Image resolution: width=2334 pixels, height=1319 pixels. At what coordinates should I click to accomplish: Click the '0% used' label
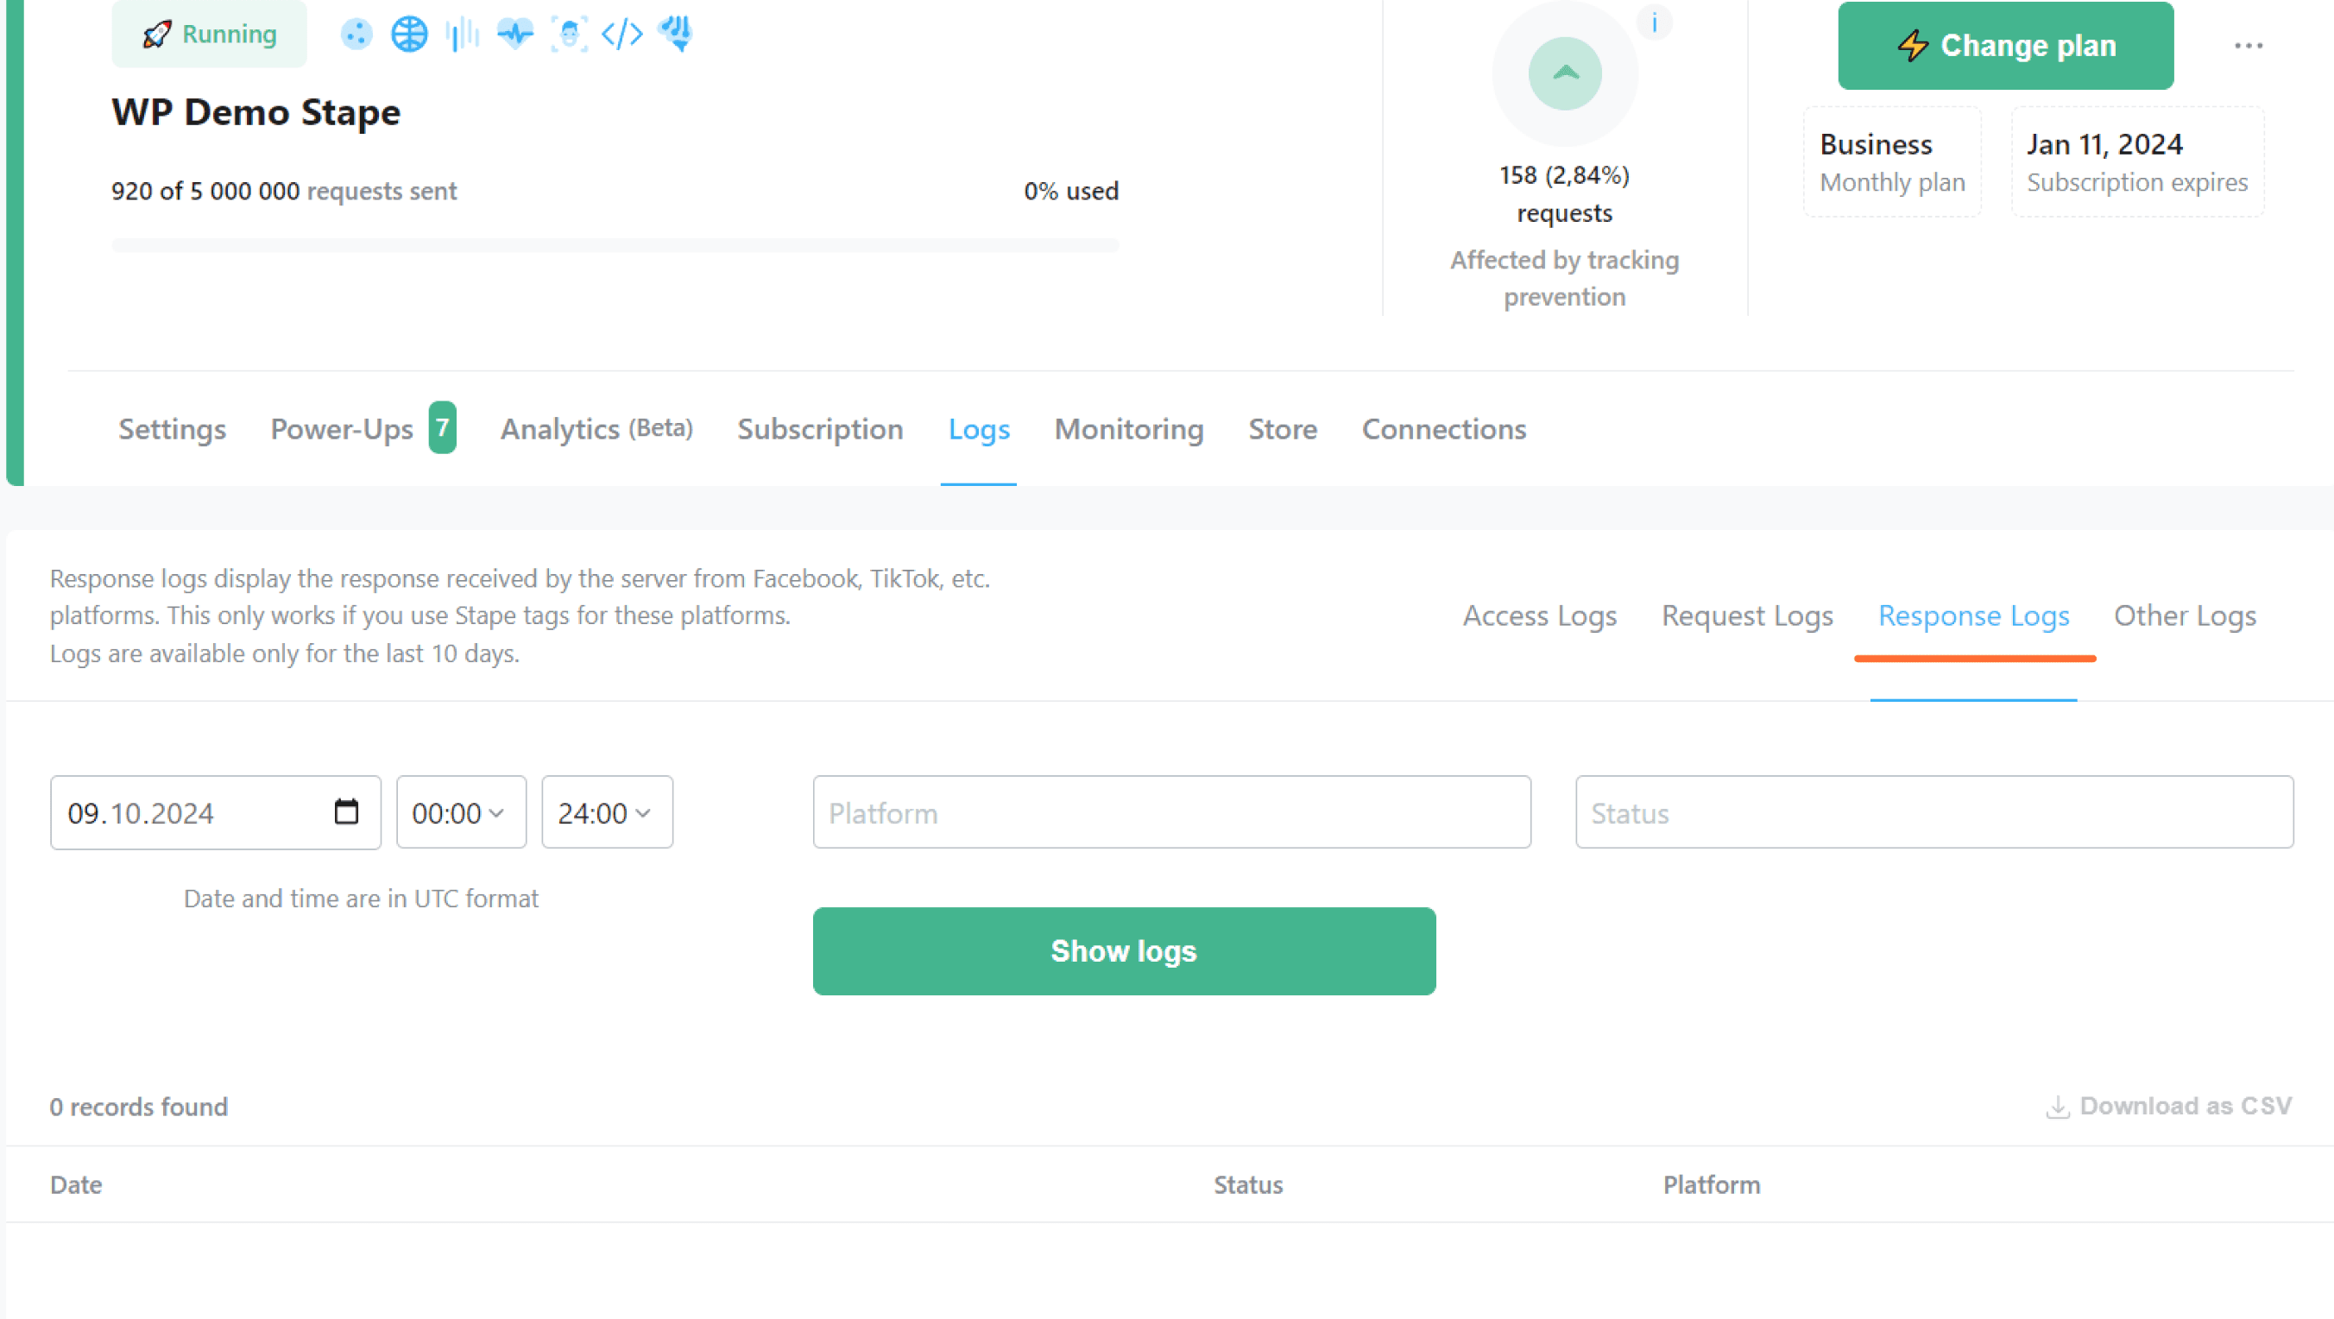(1071, 191)
